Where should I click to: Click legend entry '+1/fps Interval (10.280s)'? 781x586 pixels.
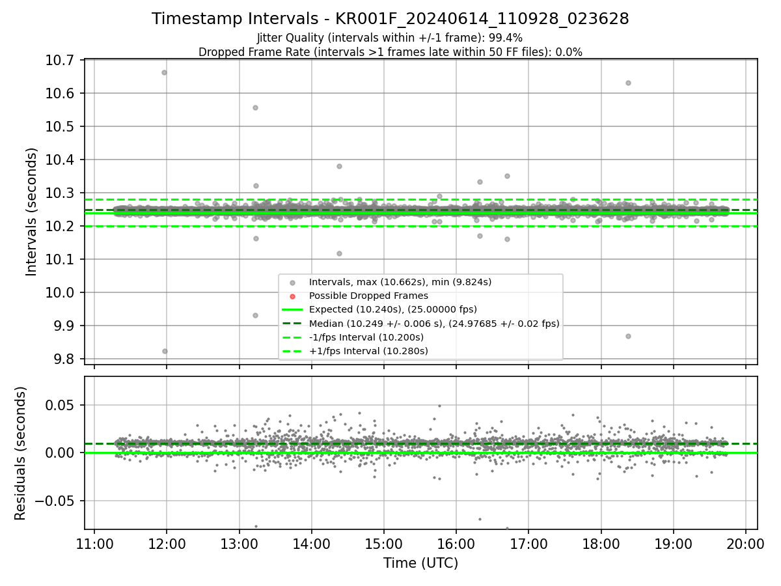[368, 351]
